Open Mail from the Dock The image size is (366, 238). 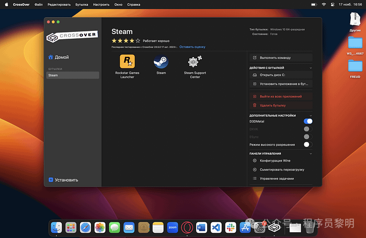[x=129, y=227]
